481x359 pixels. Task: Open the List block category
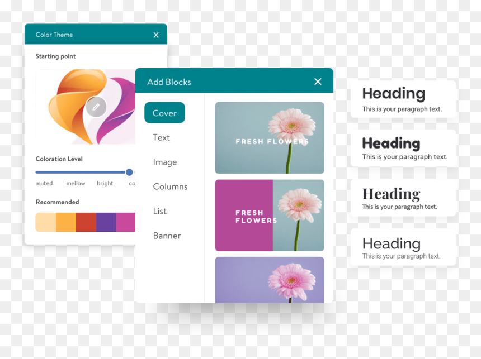160,211
